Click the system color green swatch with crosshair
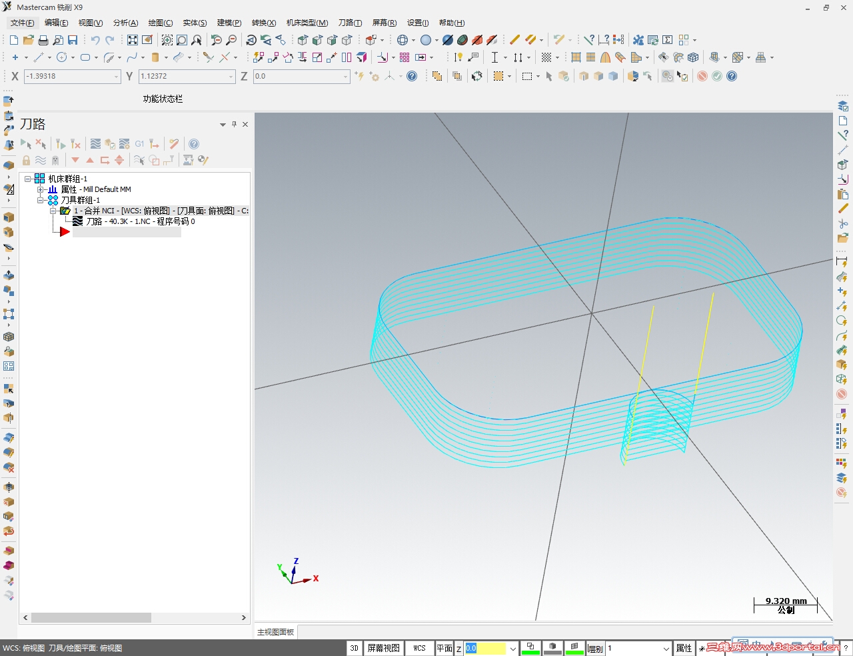The width and height of the screenshot is (853, 656). 530,648
